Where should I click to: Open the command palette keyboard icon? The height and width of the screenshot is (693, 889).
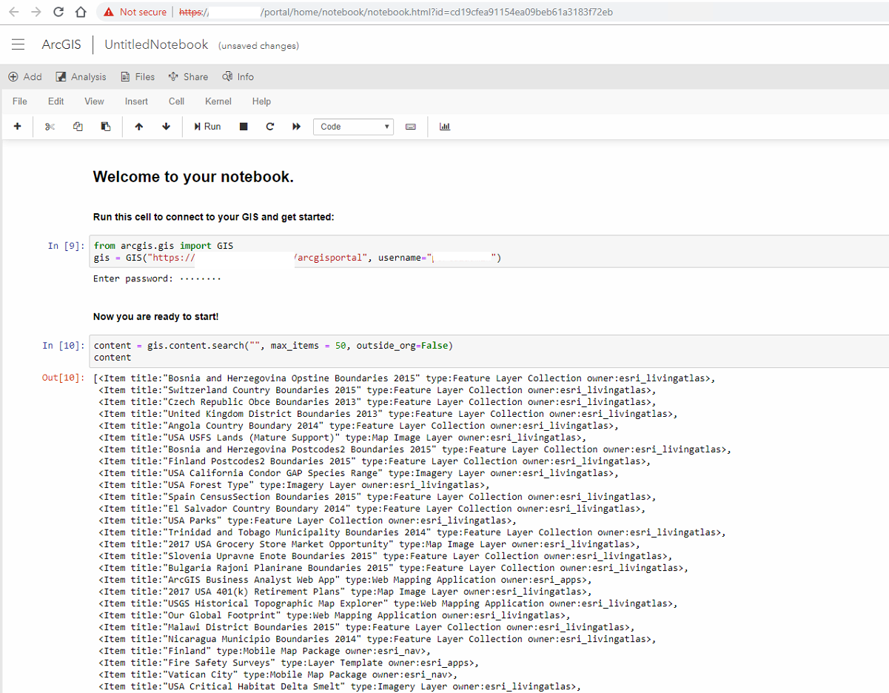[x=411, y=127]
